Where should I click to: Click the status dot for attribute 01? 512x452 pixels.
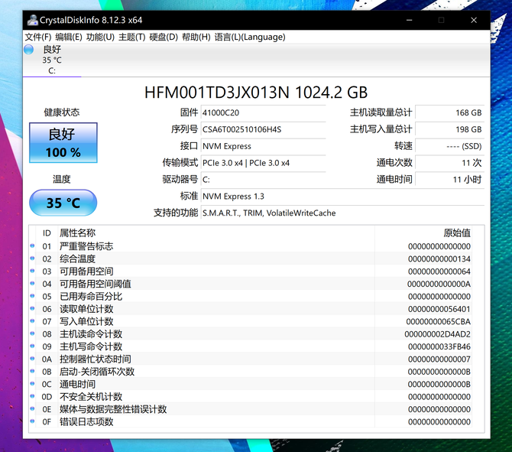tap(32, 246)
